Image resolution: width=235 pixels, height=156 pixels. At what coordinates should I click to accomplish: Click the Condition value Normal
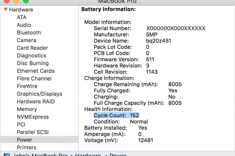pos(139,122)
